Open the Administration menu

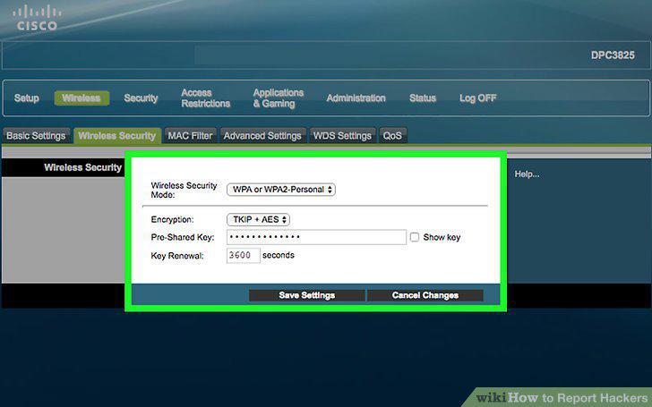tap(356, 98)
